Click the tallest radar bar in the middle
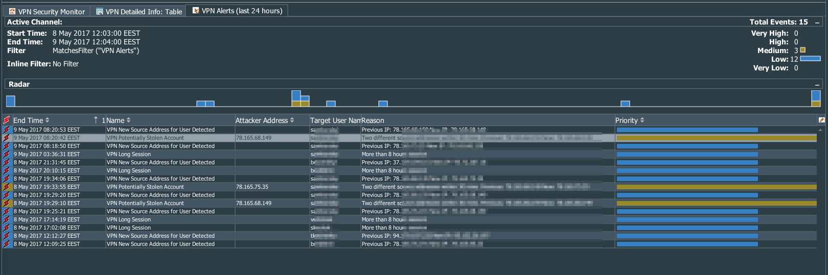 point(296,96)
